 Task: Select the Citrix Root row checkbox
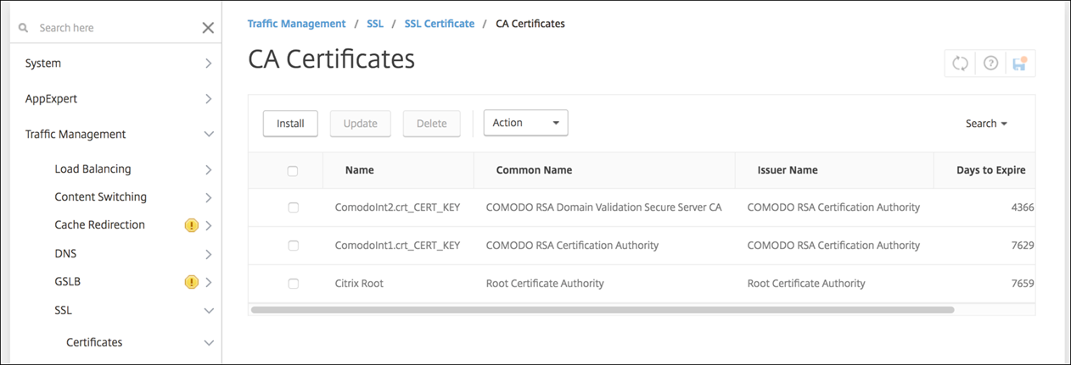293,284
